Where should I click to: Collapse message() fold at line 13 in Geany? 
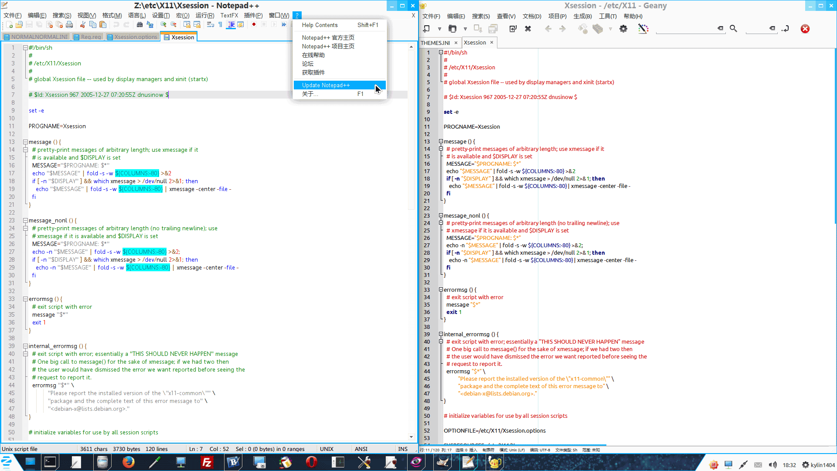tap(441, 141)
